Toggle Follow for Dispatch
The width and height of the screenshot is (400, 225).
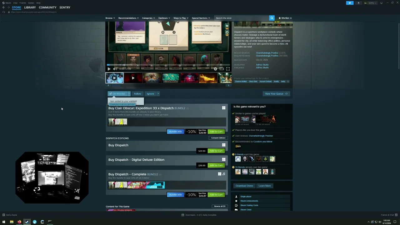pos(137,94)
